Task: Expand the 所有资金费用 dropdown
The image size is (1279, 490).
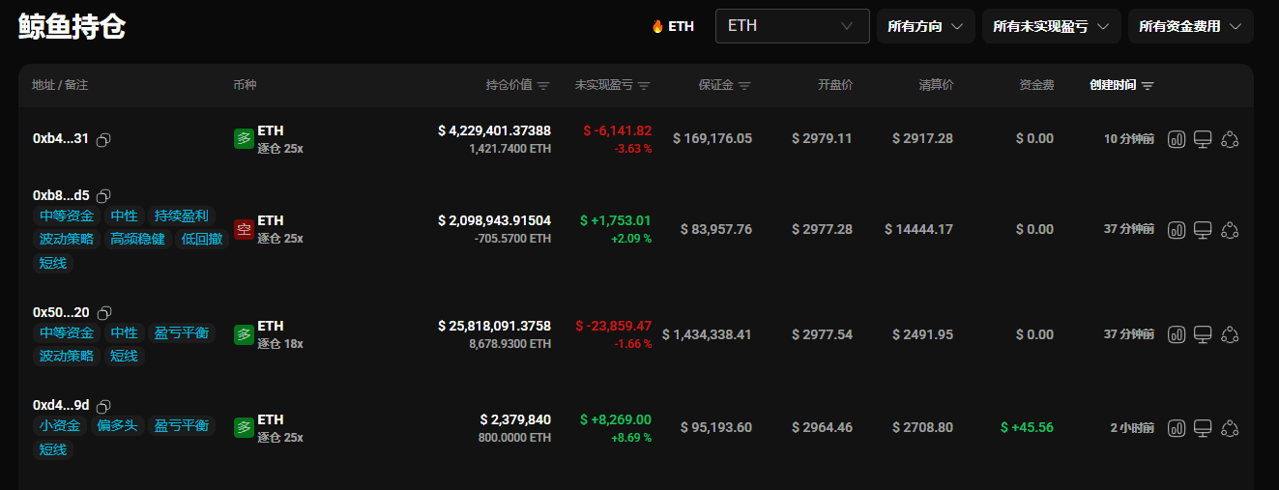Action: tap(1190, 26)
